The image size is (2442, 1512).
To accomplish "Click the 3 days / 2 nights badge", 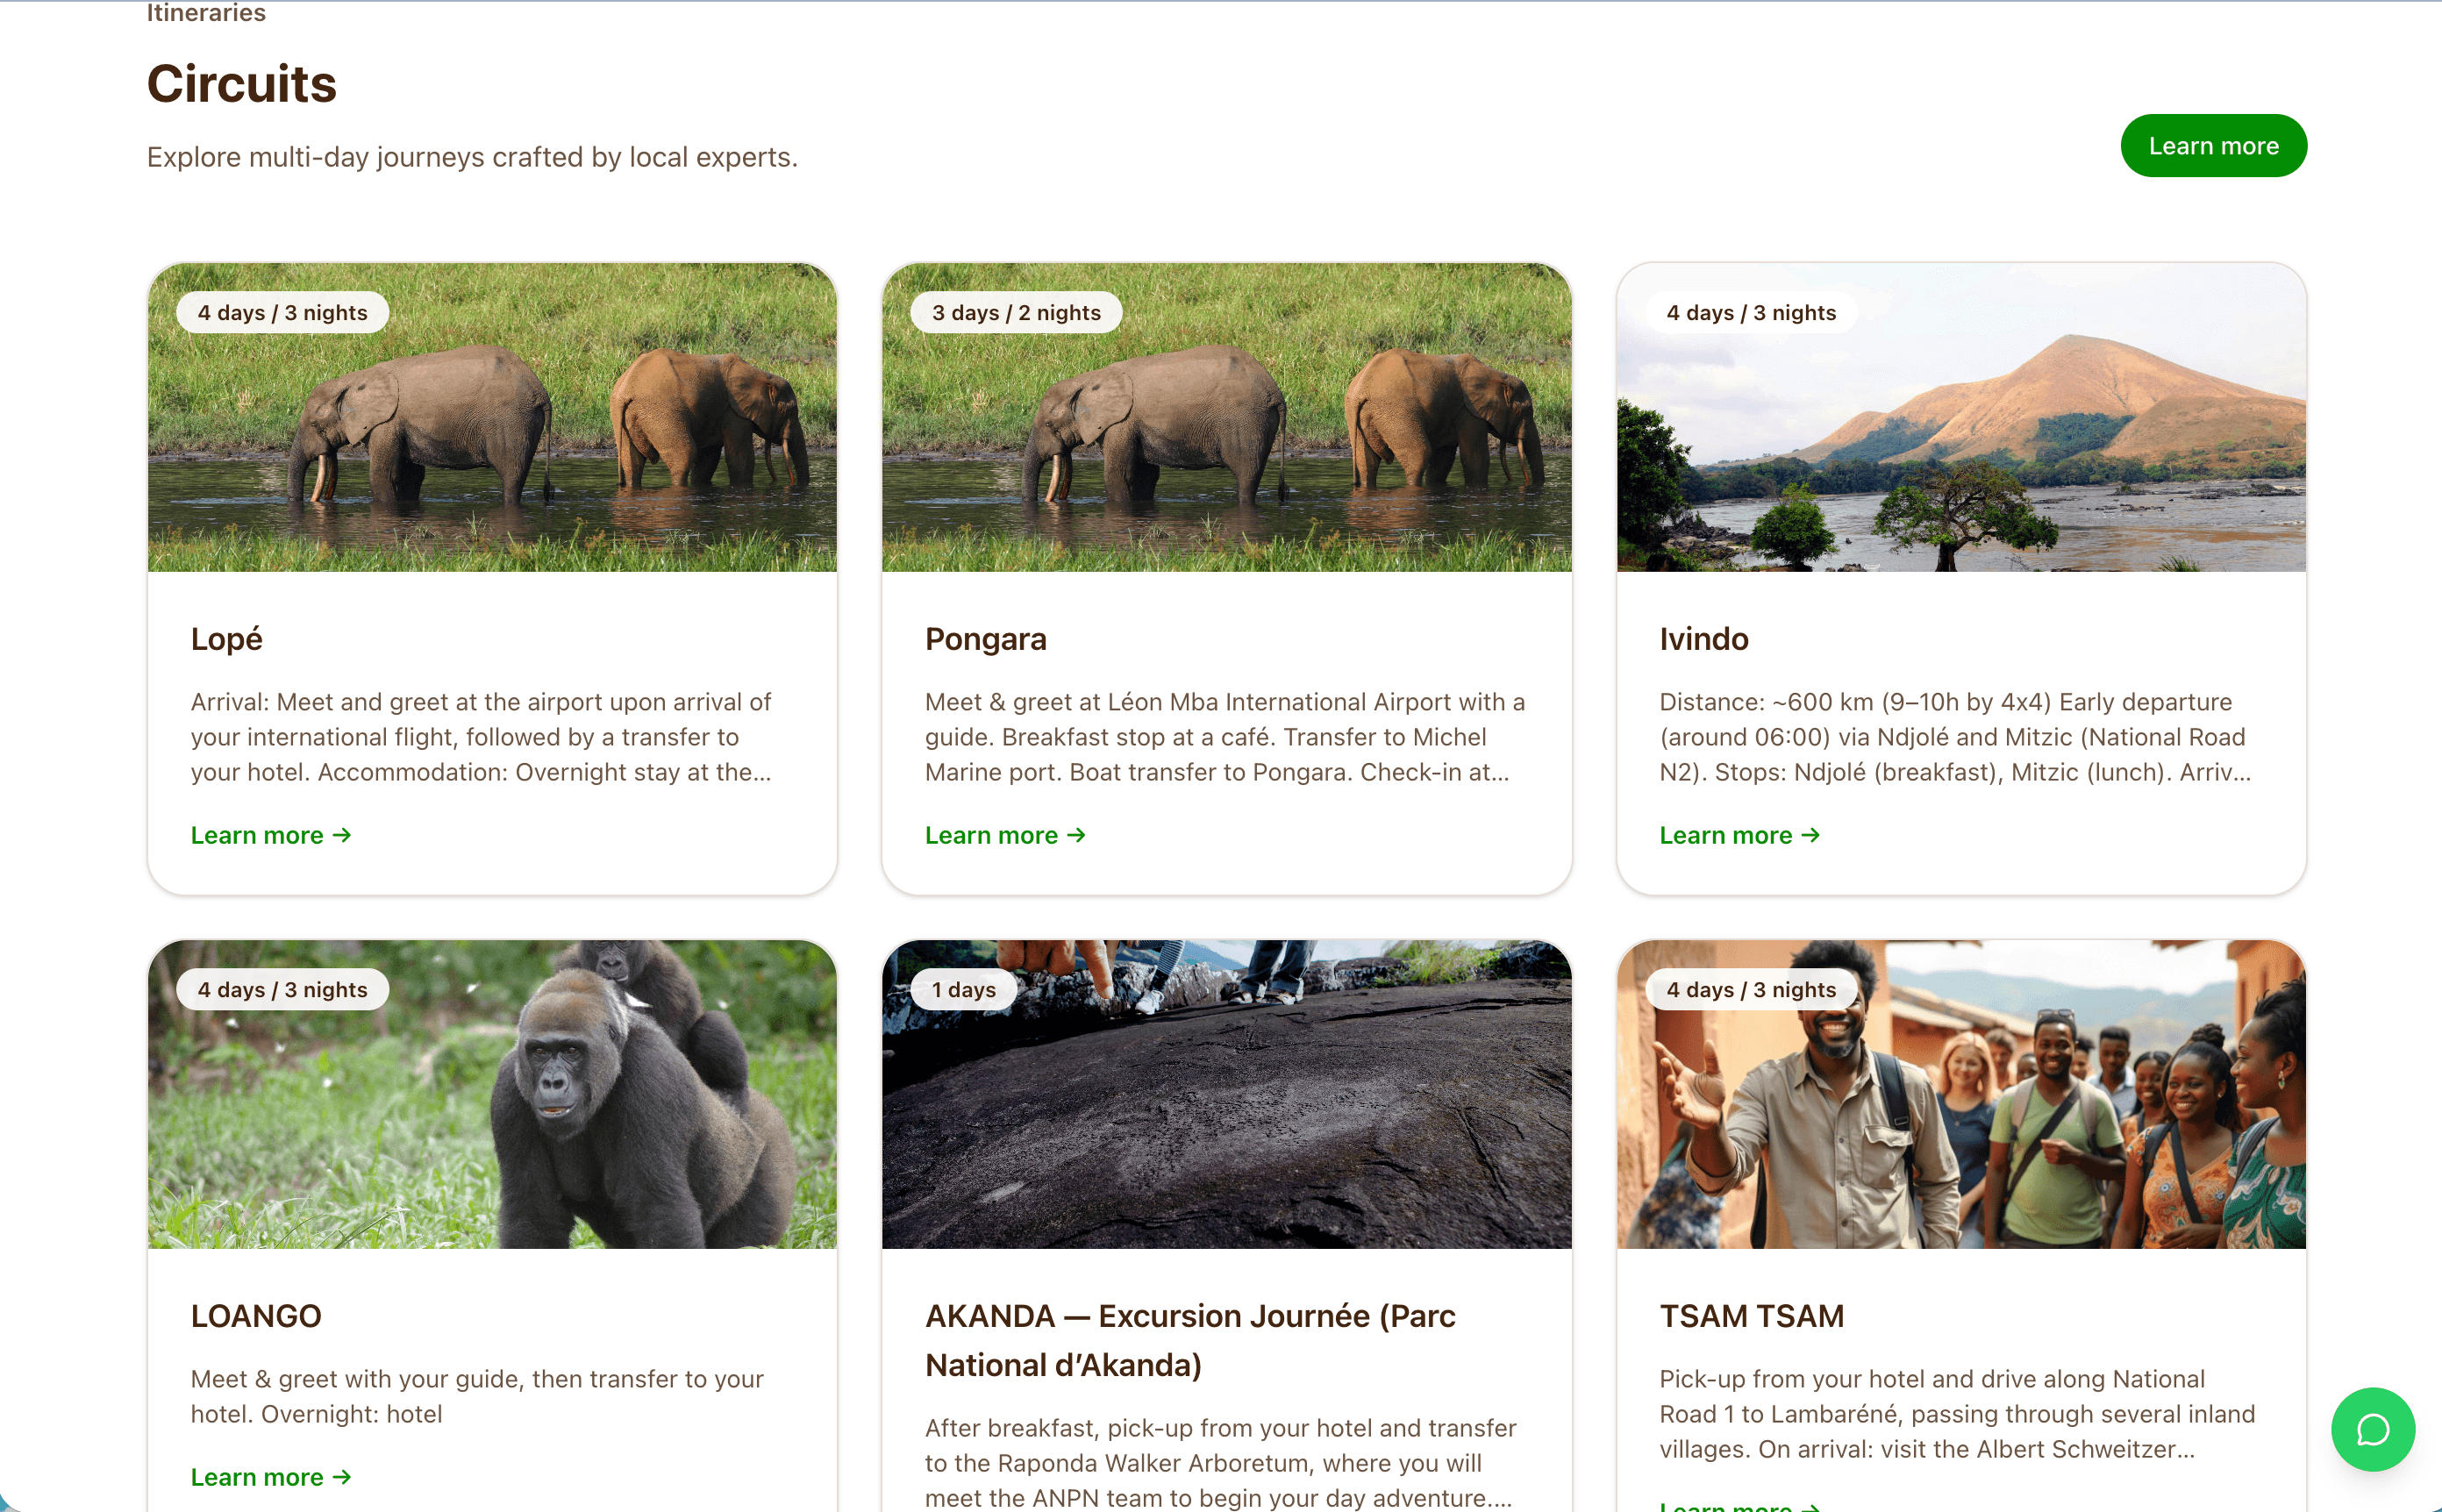I will pos(1016,312).
